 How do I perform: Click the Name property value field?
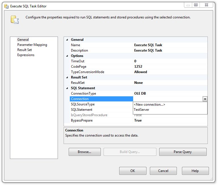point(170,45)
